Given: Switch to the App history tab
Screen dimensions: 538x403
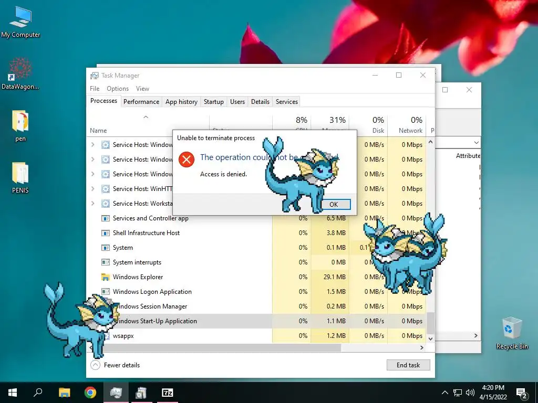Looking at the screenshot, I should click(x=181, y=102).
